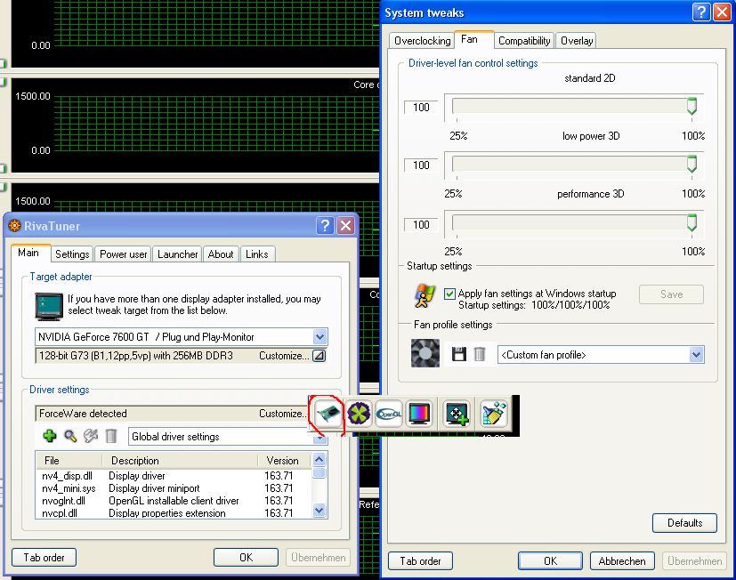736x580 pixels.
Task: Click the triangle icon next to adapter Customize
Action: pyautogui.click(x=319, y=356)
